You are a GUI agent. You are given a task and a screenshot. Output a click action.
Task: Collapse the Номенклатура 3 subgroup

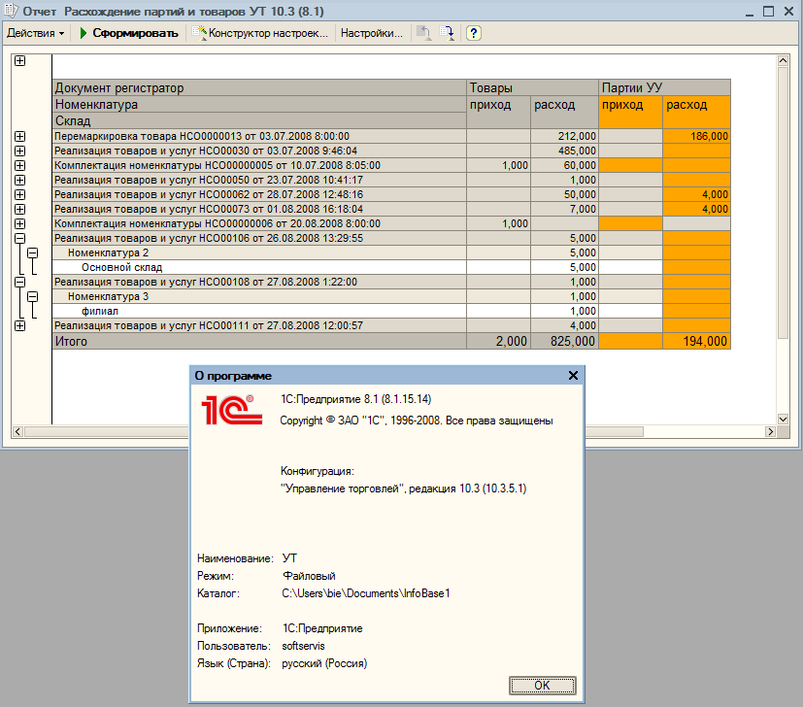[33, 296]
